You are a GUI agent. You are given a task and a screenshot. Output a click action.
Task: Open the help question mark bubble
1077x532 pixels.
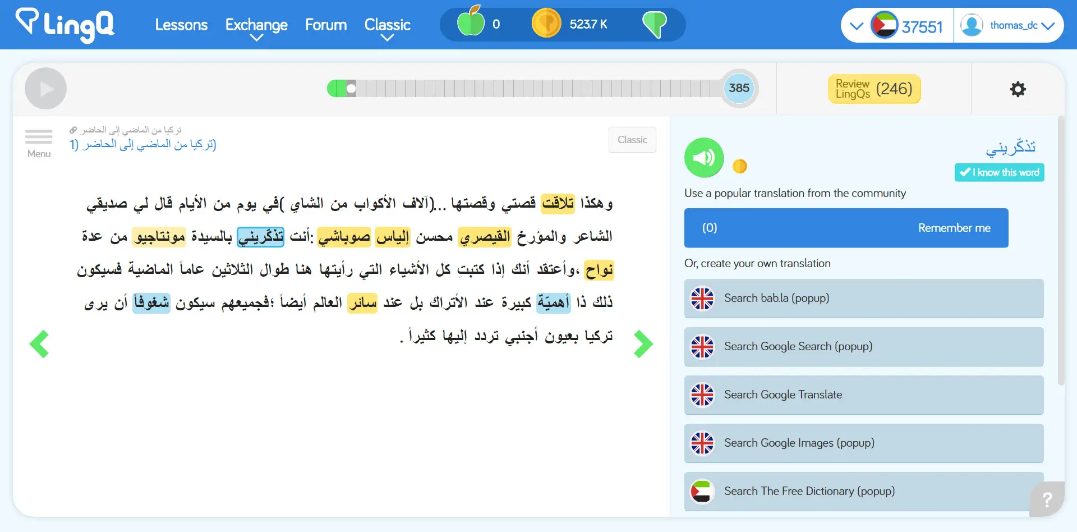1047,499
